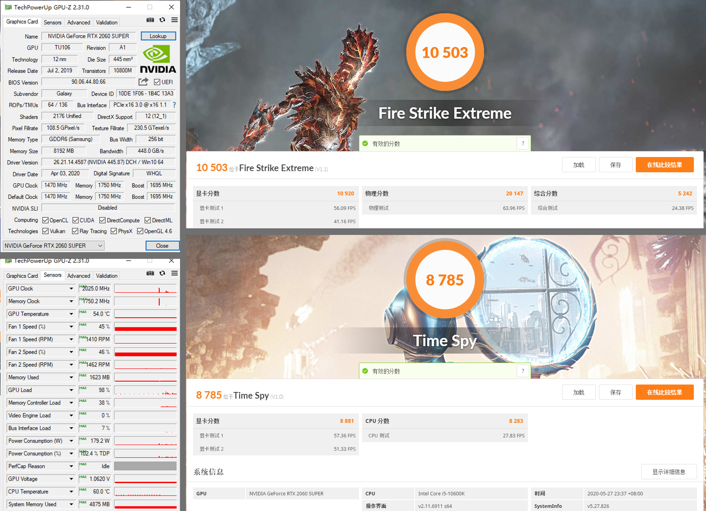This screenshot has width=706, height=511.
Task: Click 保存 button for Time Spy
Action: [616, 392]
